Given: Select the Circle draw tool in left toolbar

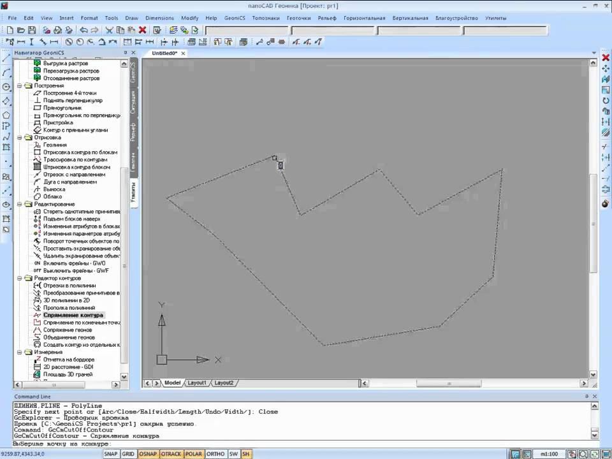Looking at the screenshot, I should (6, 87).
